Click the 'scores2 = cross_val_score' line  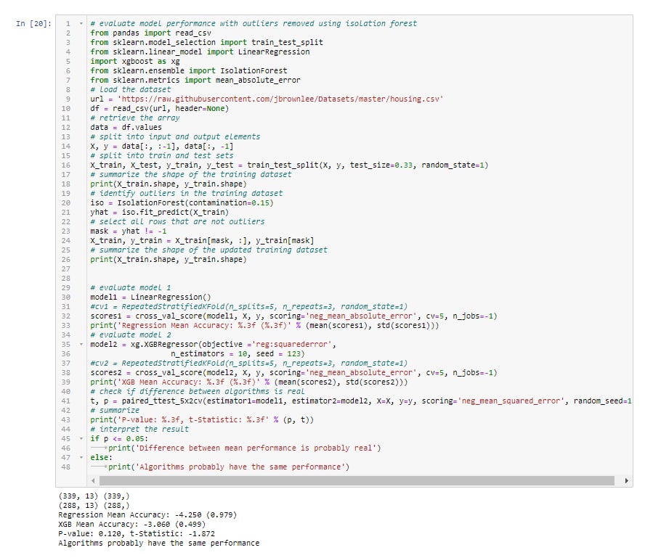293,373
